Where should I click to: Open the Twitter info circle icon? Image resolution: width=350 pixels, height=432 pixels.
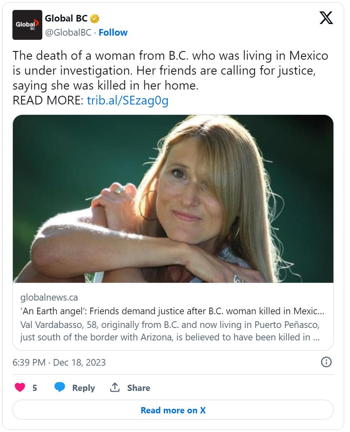[326, 362]
